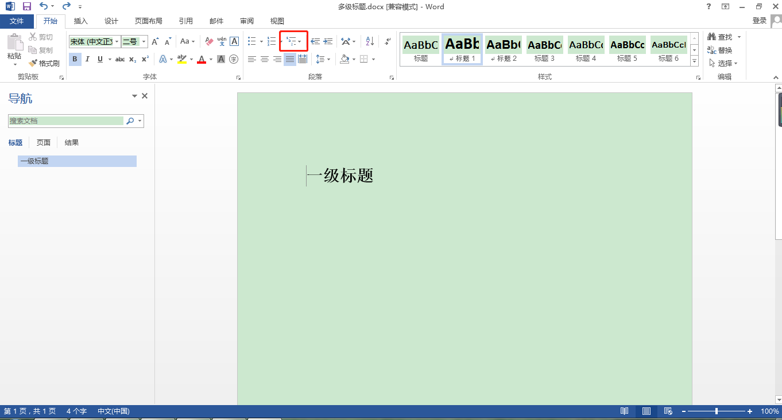Toggle underline formatting
The image size is (782, 420).
point(100,59)
